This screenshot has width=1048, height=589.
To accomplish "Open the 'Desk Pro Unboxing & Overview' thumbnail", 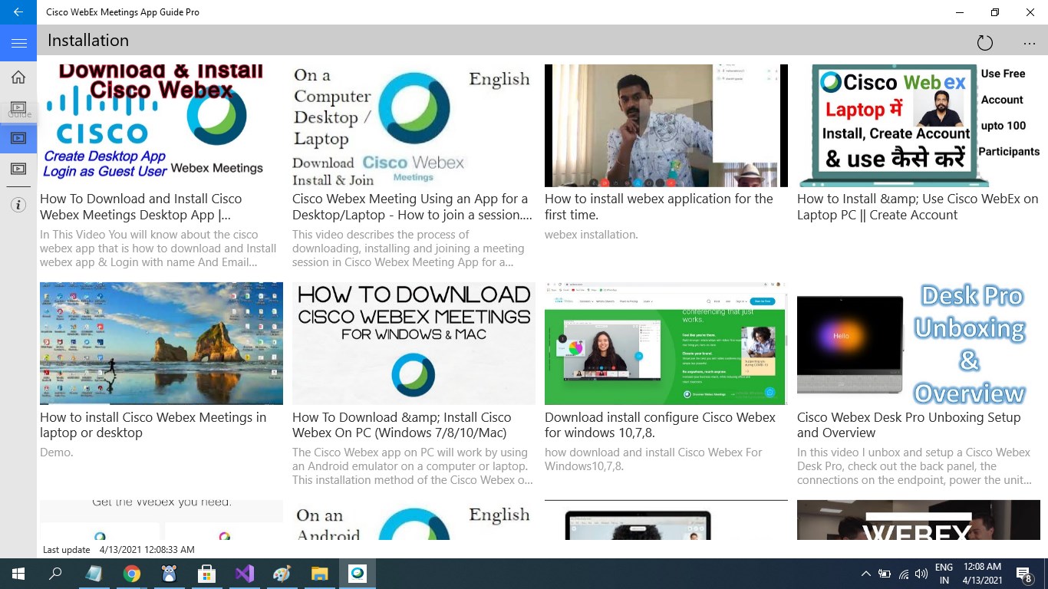I will 918,344.
